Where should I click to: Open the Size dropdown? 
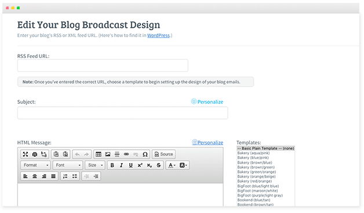[95, 165]
